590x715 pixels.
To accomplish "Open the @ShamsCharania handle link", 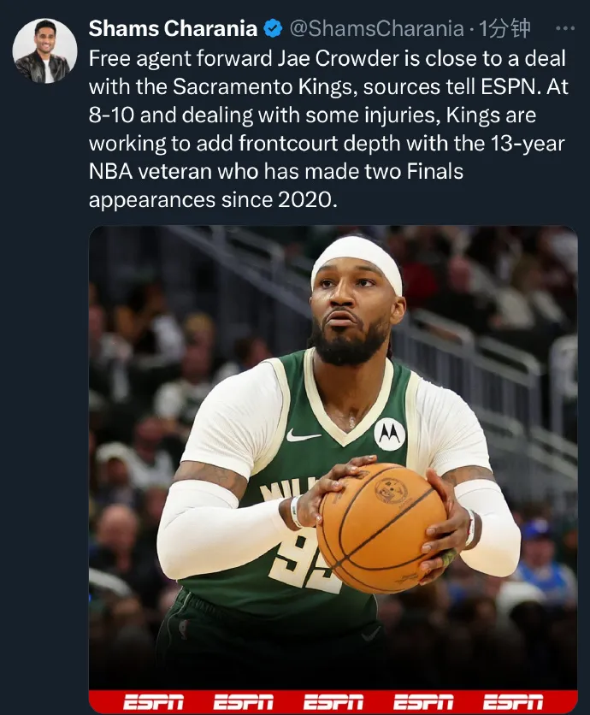I will [376, 29].
